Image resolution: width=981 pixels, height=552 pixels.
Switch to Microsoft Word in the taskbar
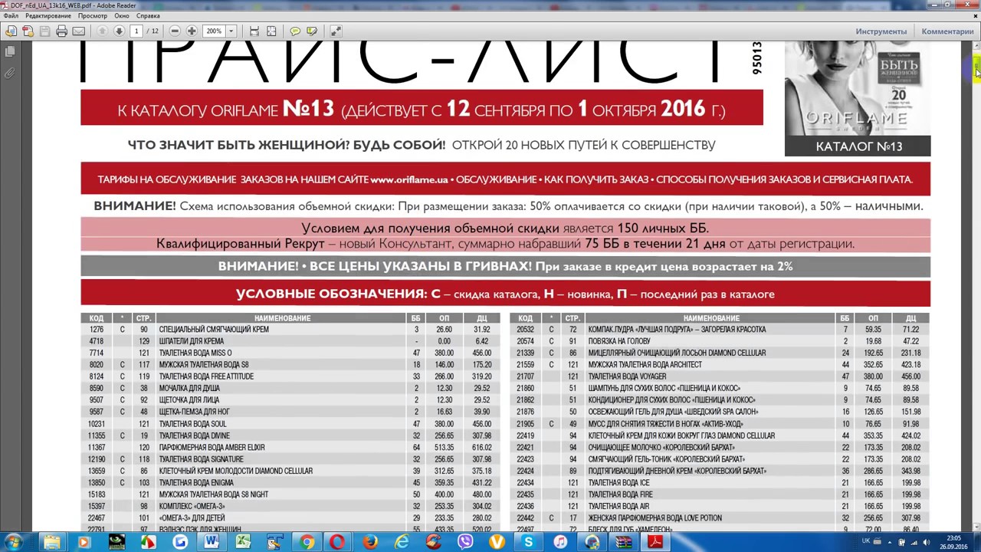click(x=212, y=542)
